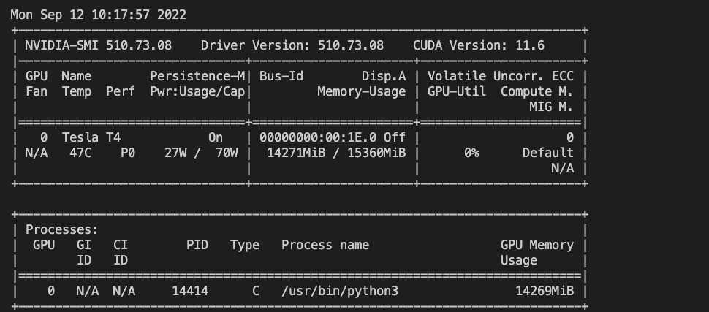
Task: Click the GPU Memory column header
Action: click(x=537, y=245)
